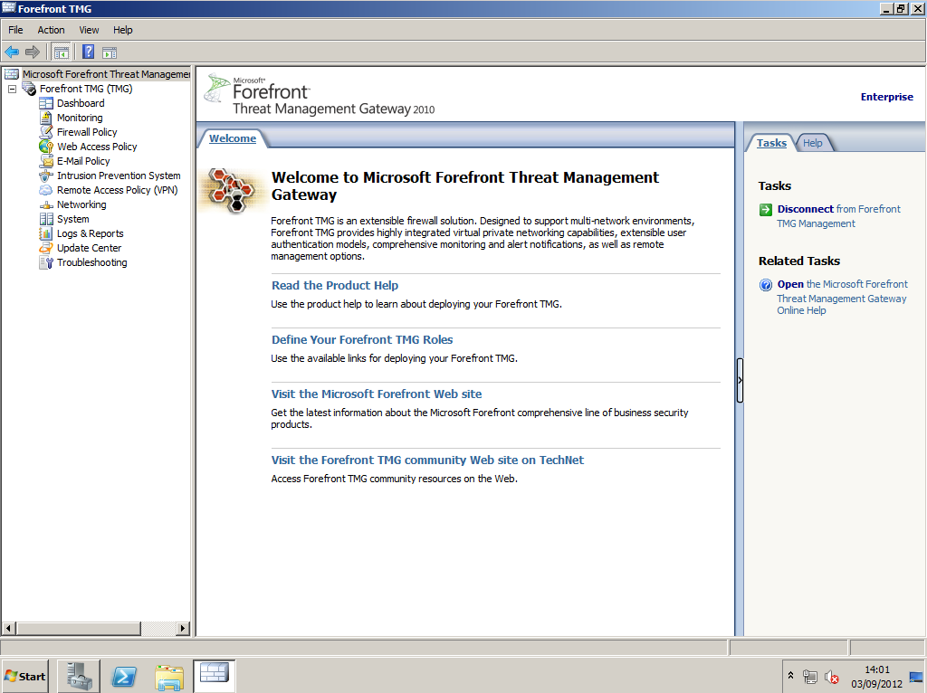Click Disconnect from Forefront TMG Management
This screenshot has width=927, height=693.
click(805, 209)
